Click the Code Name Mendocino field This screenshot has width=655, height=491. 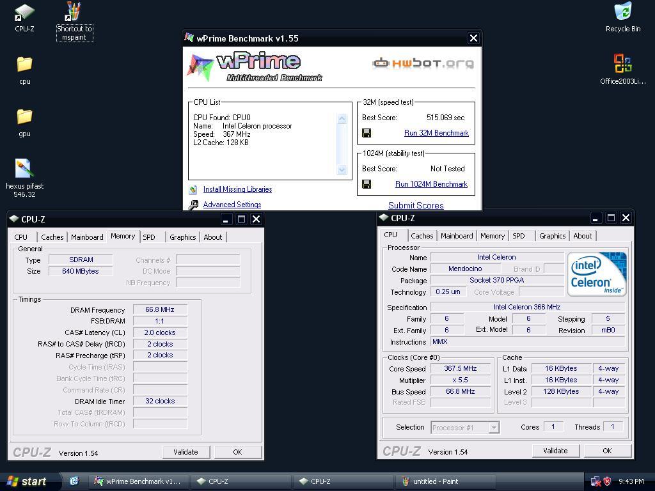(x=465, y=269)
